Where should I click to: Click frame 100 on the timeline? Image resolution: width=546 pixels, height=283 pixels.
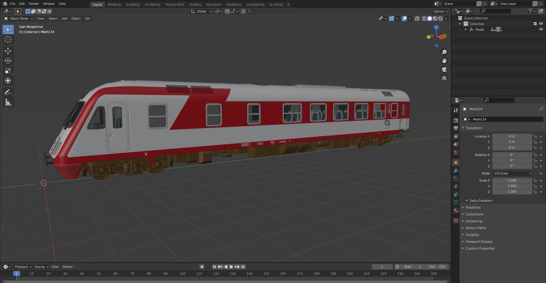[182, 274]
